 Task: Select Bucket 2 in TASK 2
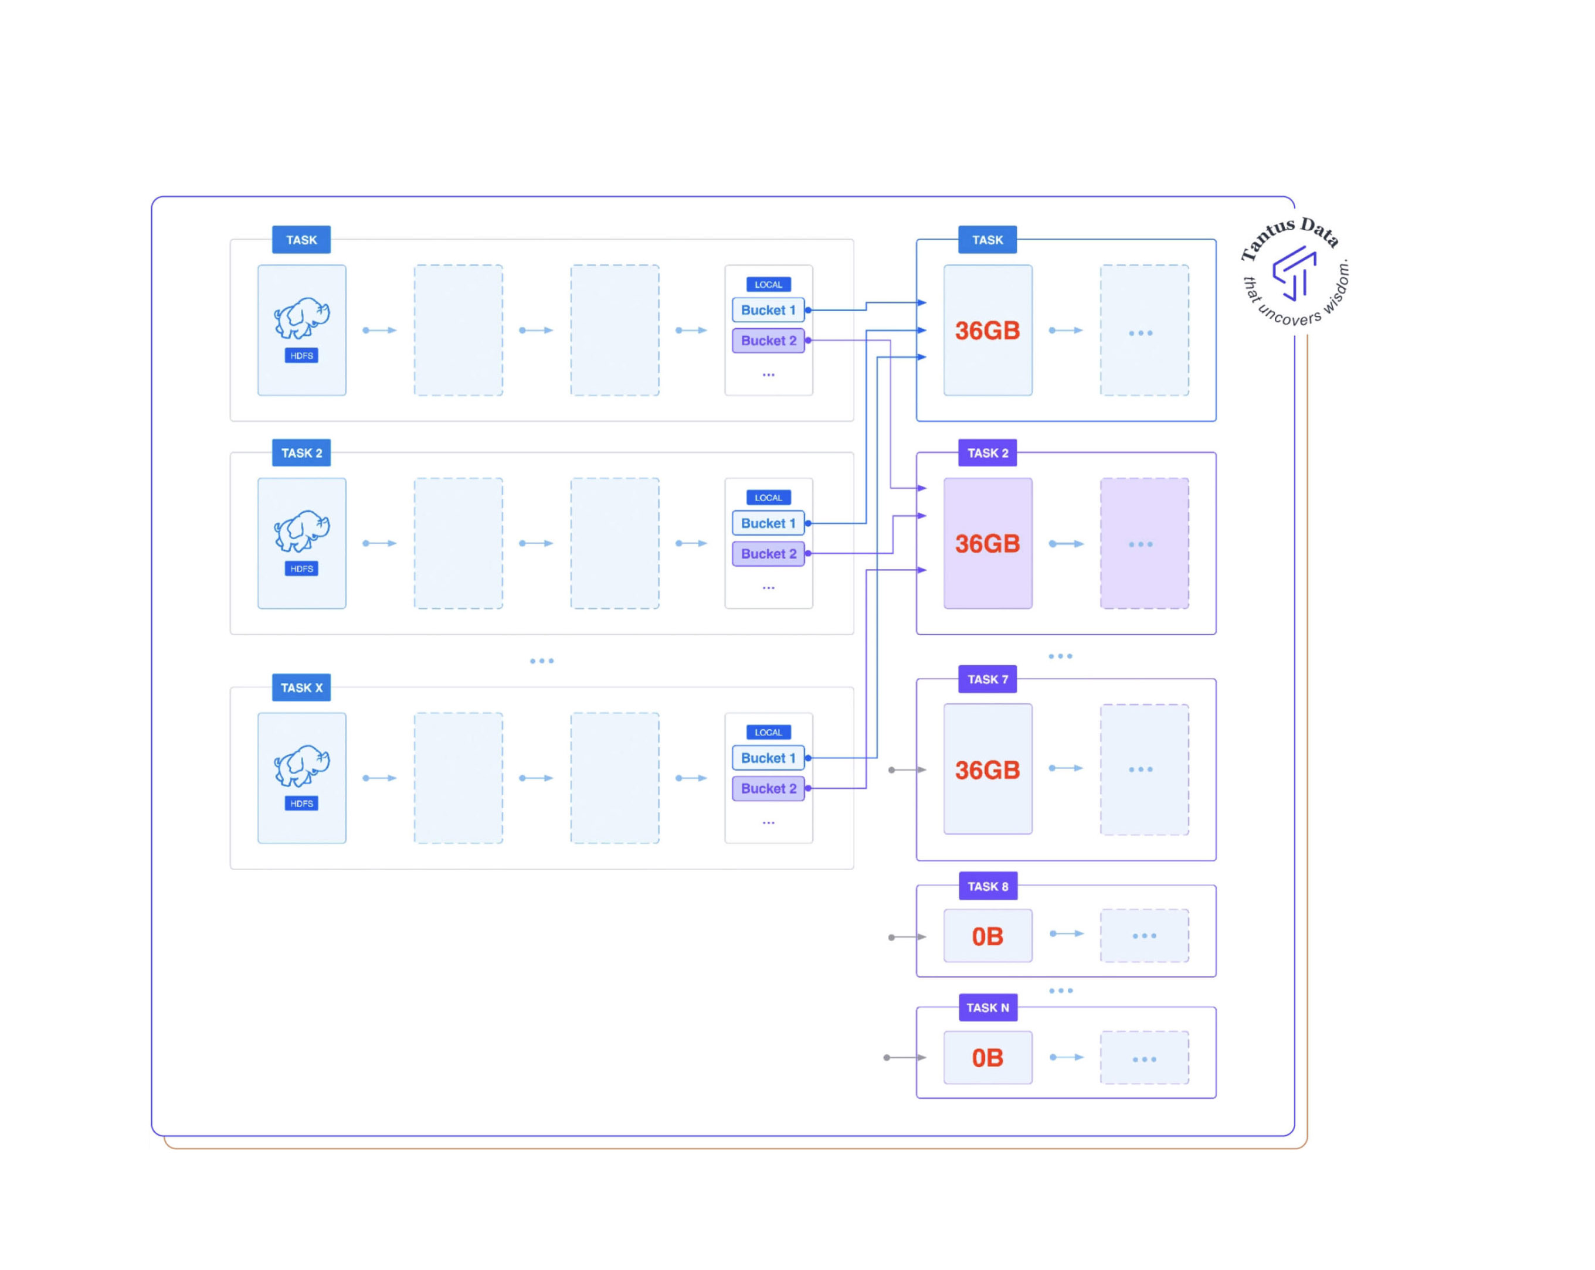click(768, 553)
